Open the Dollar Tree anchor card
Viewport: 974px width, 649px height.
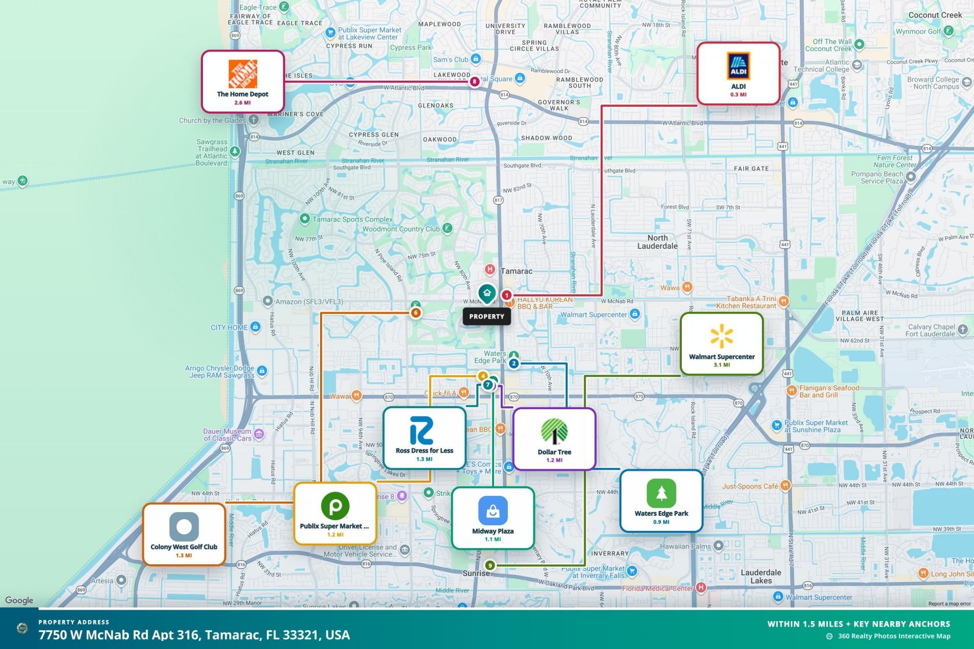554,439
